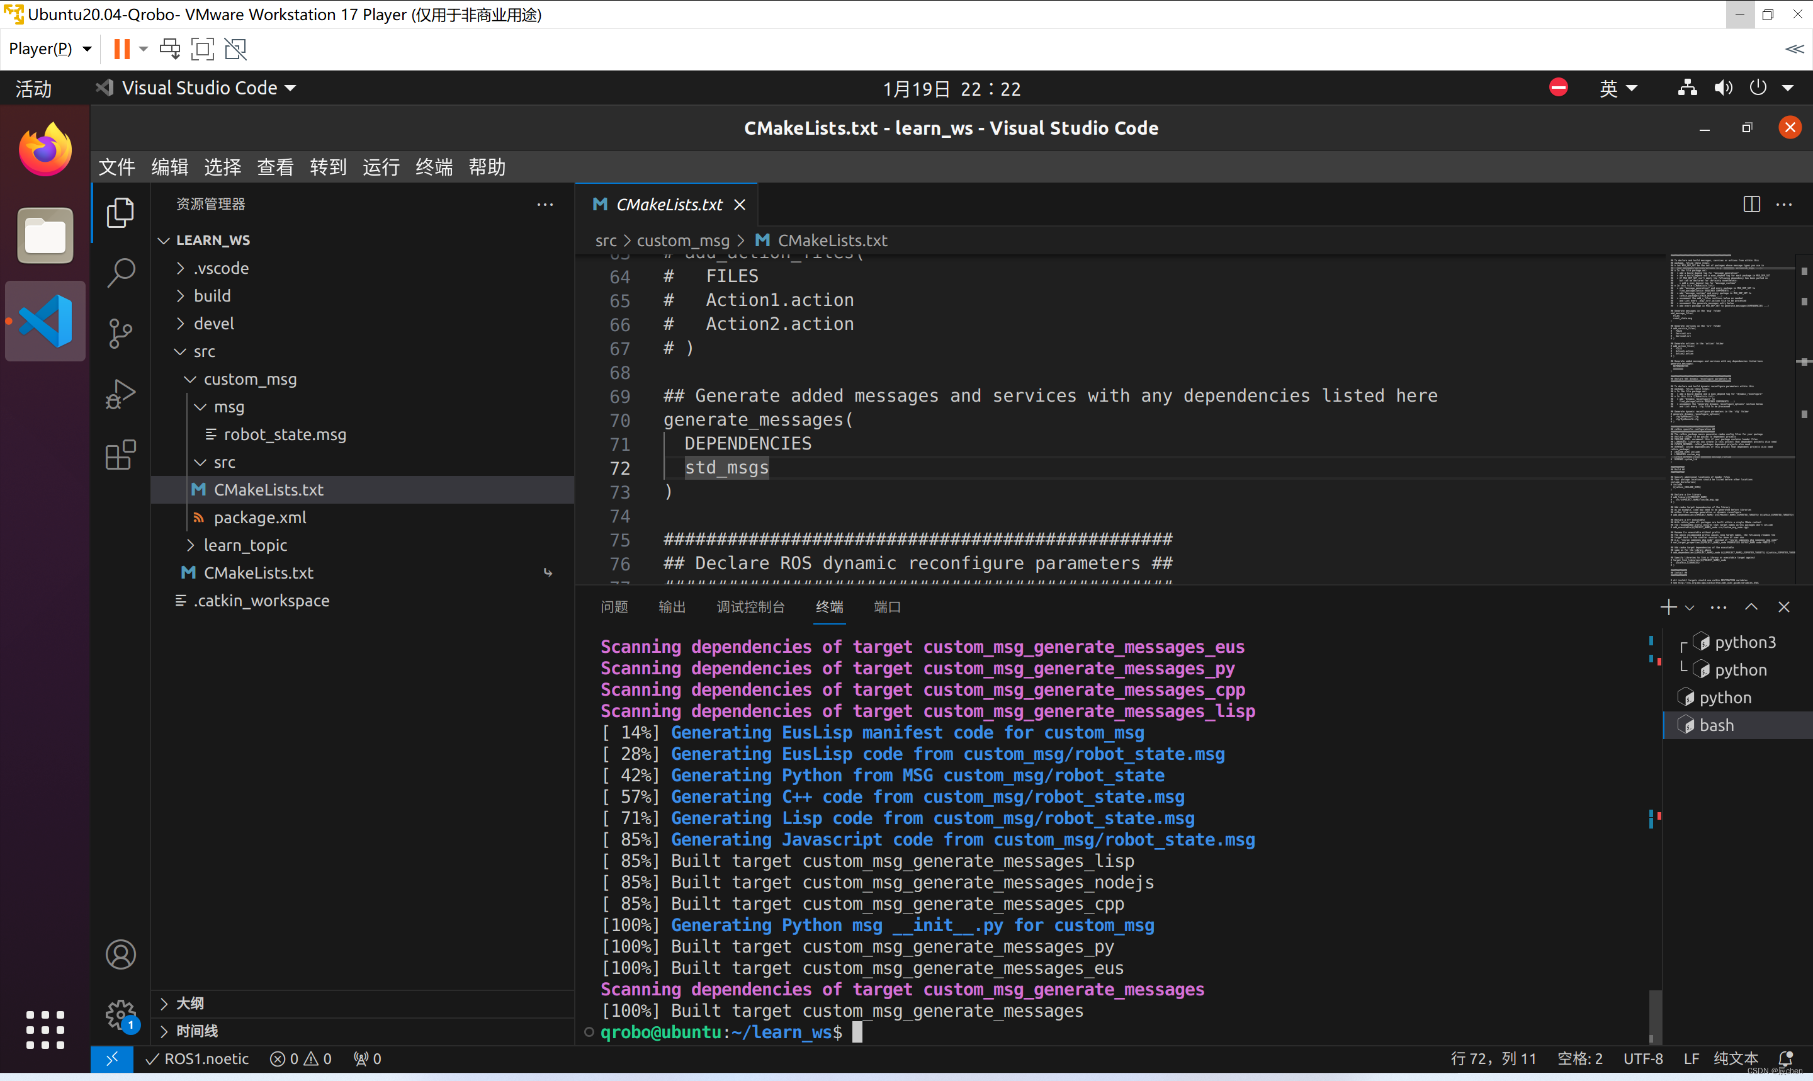Launch Firefox from the Ubuntu dock

pyautogui.click(x=45, y=149)
